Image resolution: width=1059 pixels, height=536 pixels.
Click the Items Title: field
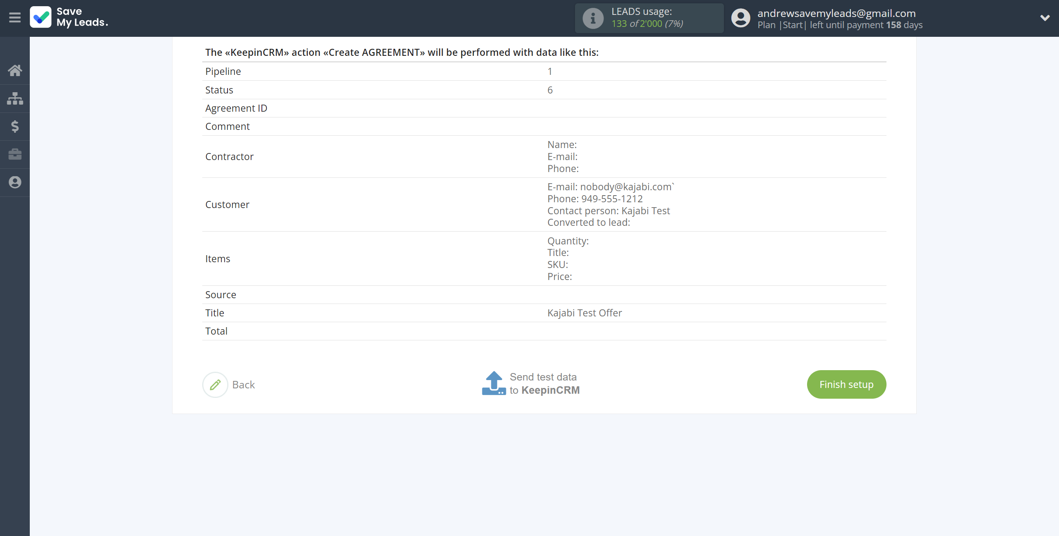pos(558,252)
